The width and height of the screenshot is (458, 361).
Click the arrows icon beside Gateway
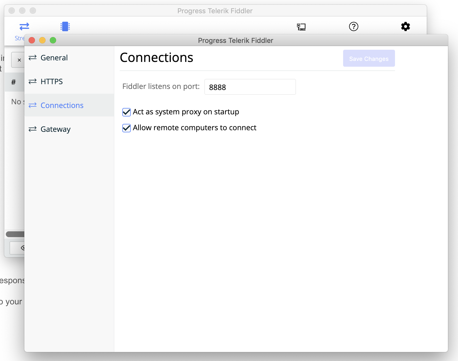33,129
